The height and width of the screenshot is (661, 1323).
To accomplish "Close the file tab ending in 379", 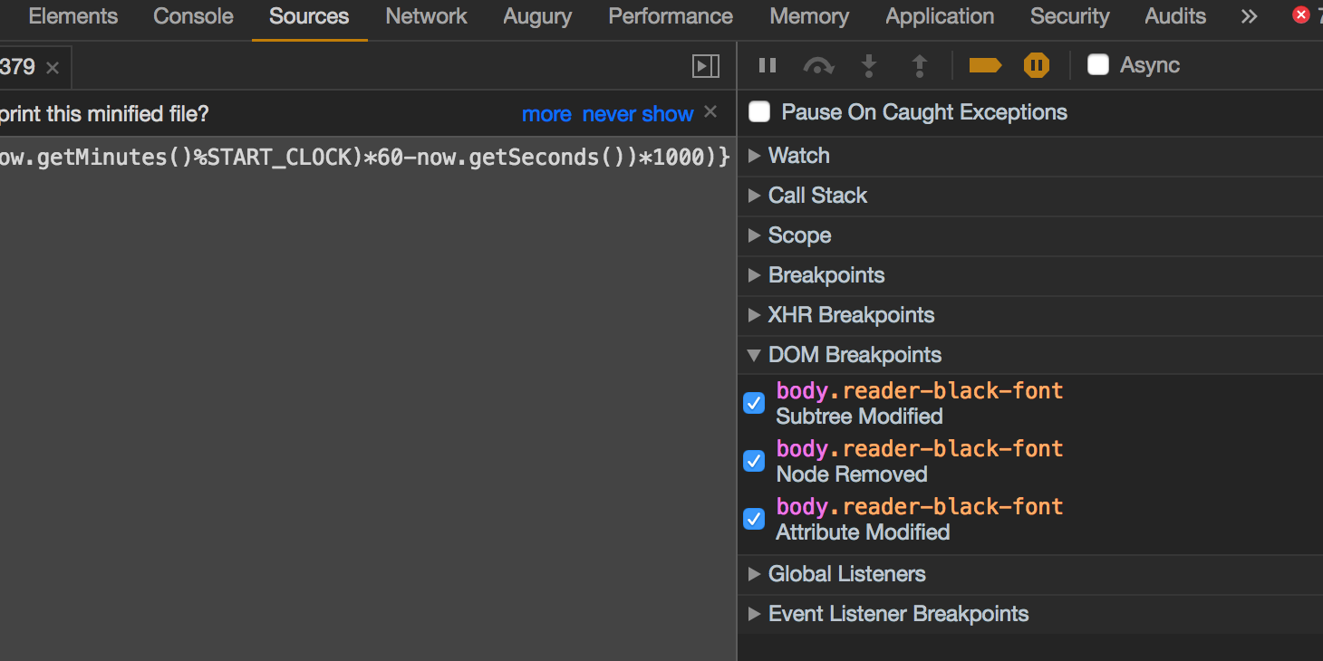I will pos(53,68).
